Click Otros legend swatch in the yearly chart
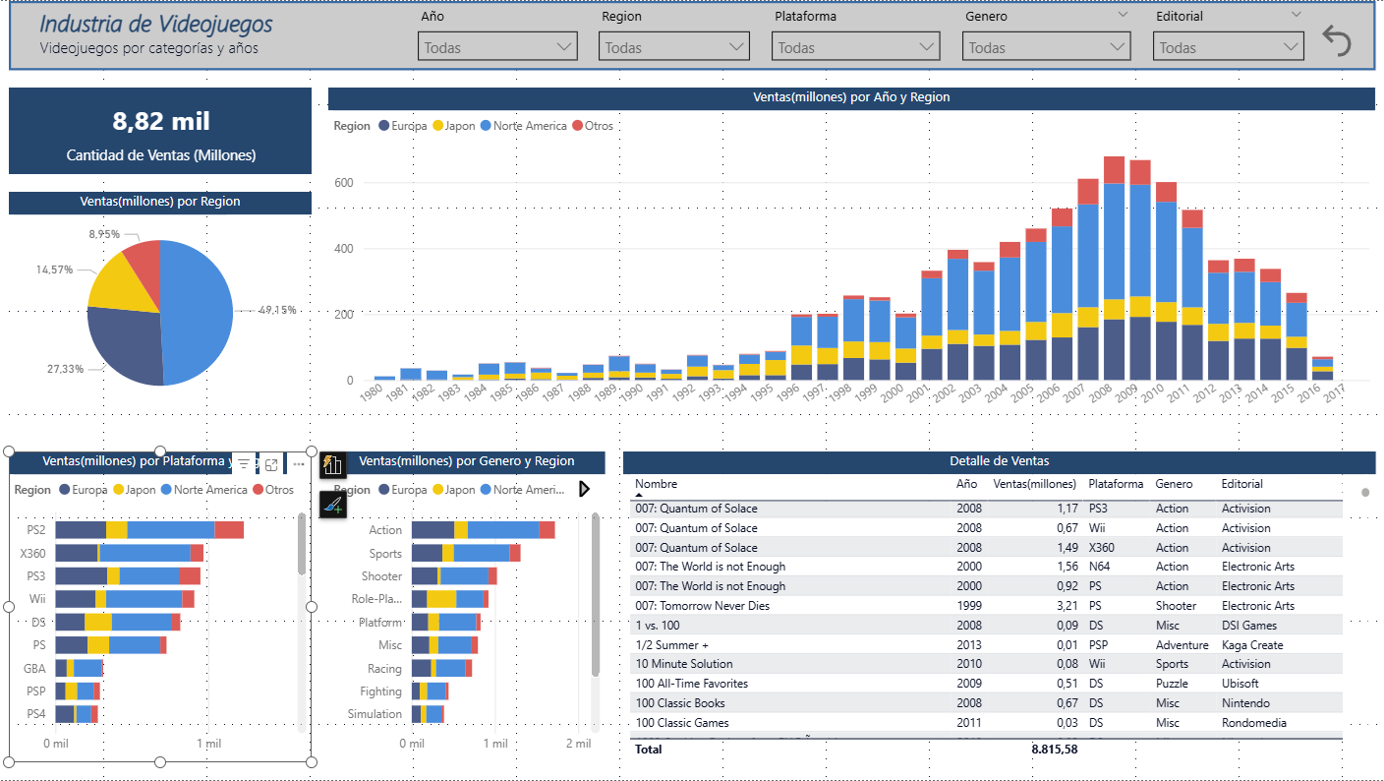 point(578,126)
